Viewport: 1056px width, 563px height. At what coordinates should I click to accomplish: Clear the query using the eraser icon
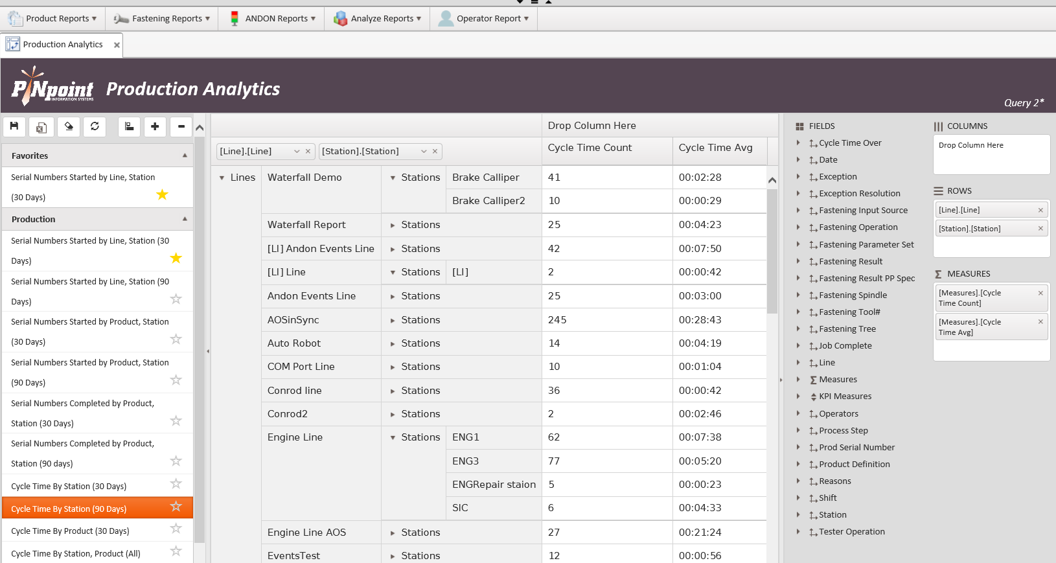[69, 126]
